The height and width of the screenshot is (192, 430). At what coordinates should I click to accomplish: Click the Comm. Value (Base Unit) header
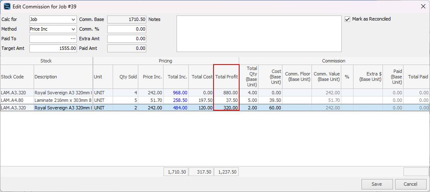pos(326,77)
